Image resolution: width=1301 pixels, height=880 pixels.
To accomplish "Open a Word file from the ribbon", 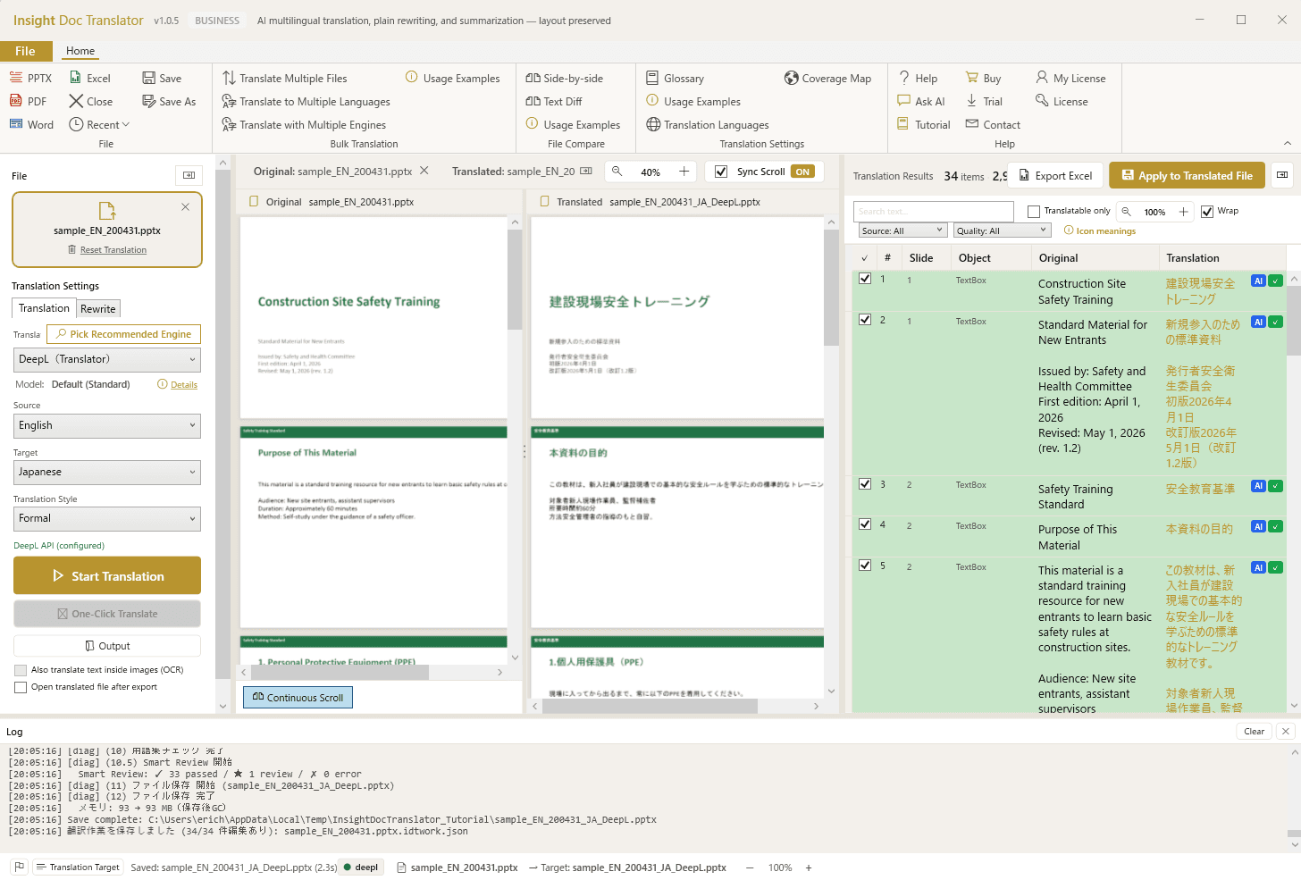I will coord(31,124).
